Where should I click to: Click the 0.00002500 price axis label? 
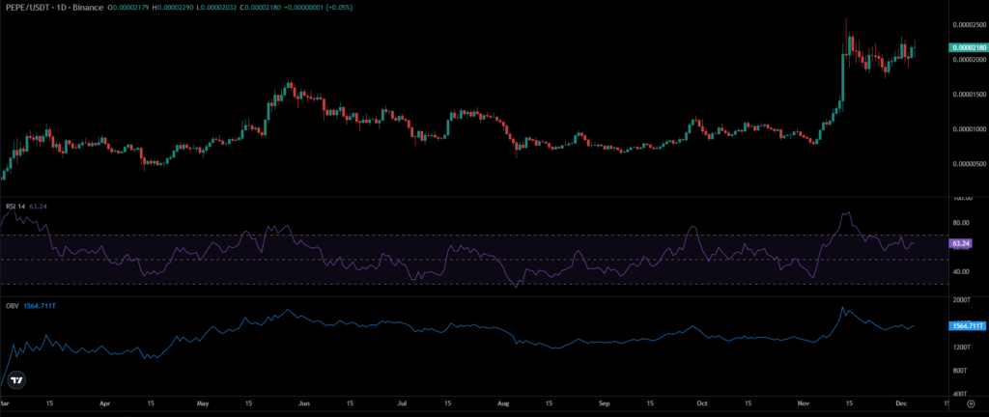pyautogui.click(x=968, y=25)
